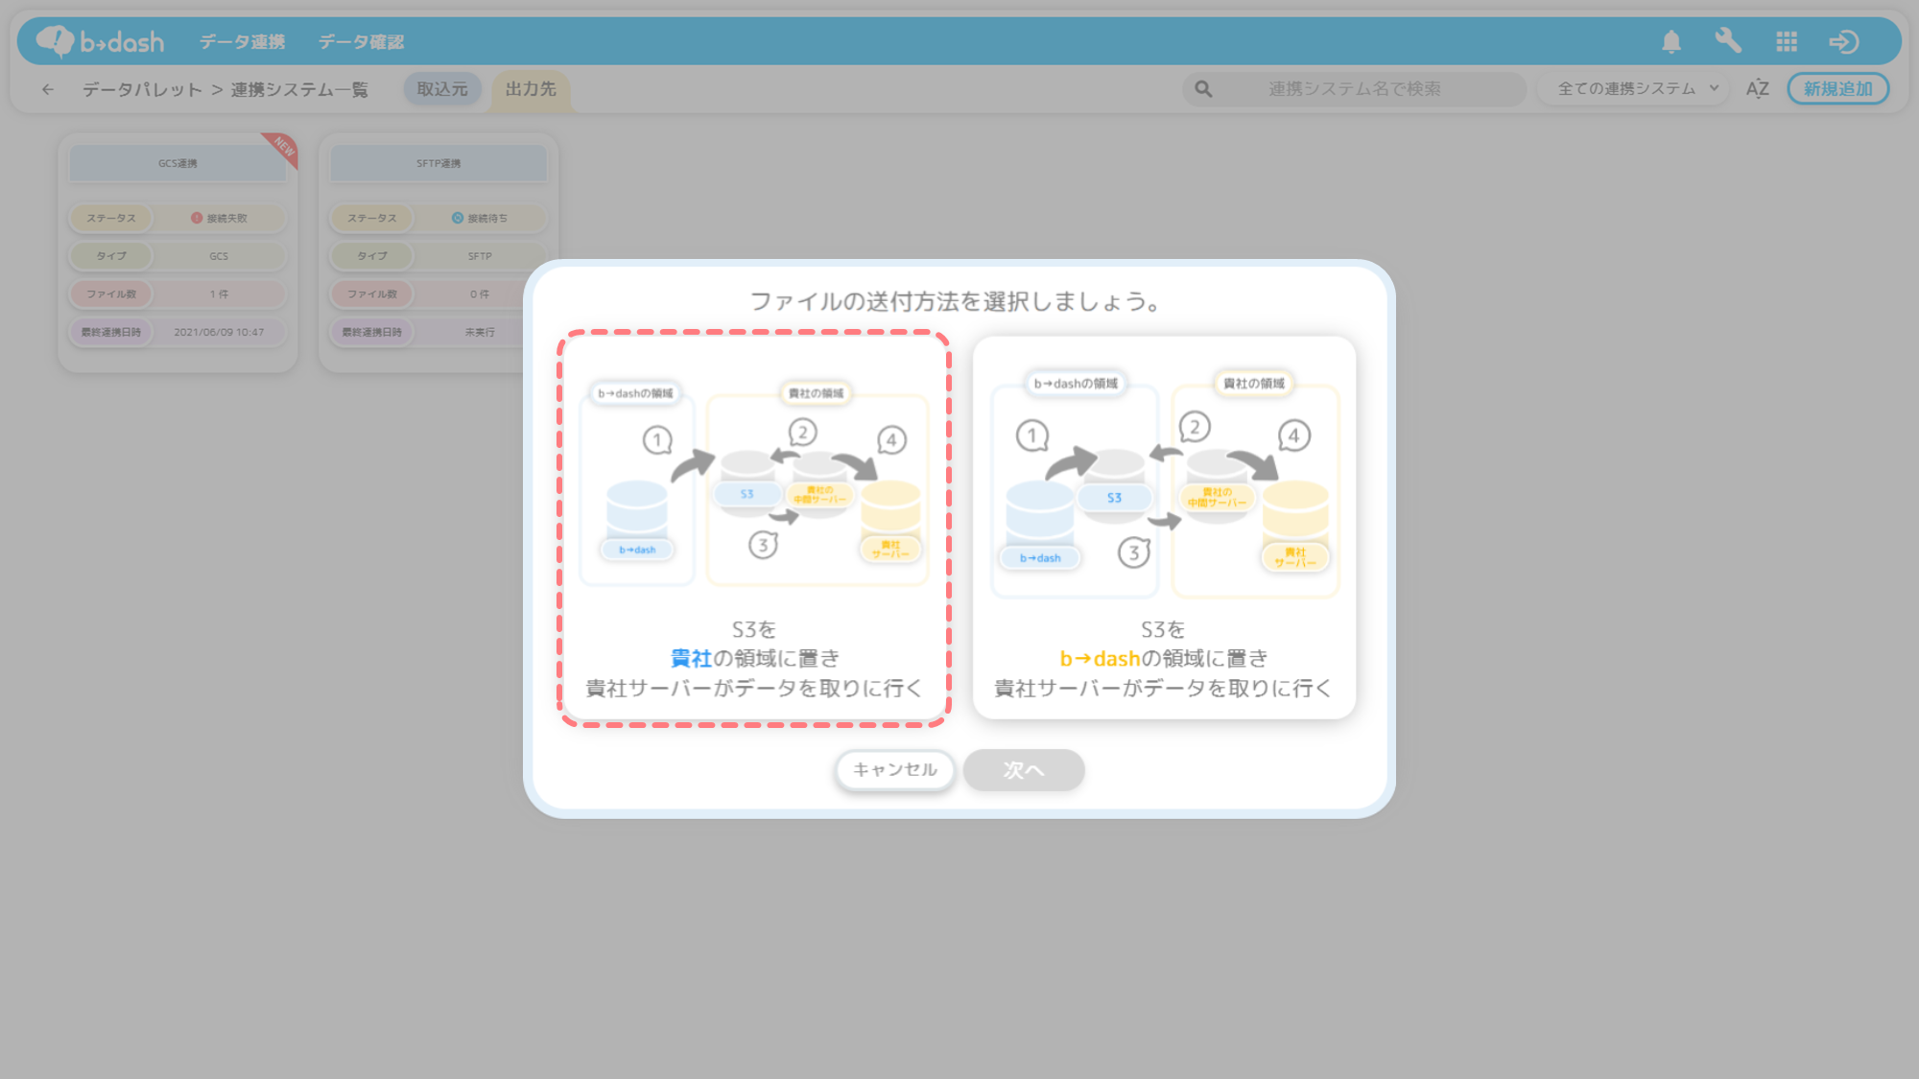The height and width of the screenshot is (1079, 1919).
Task: Switch to the 出力先 tab
Action: click(x=531, y=89)
